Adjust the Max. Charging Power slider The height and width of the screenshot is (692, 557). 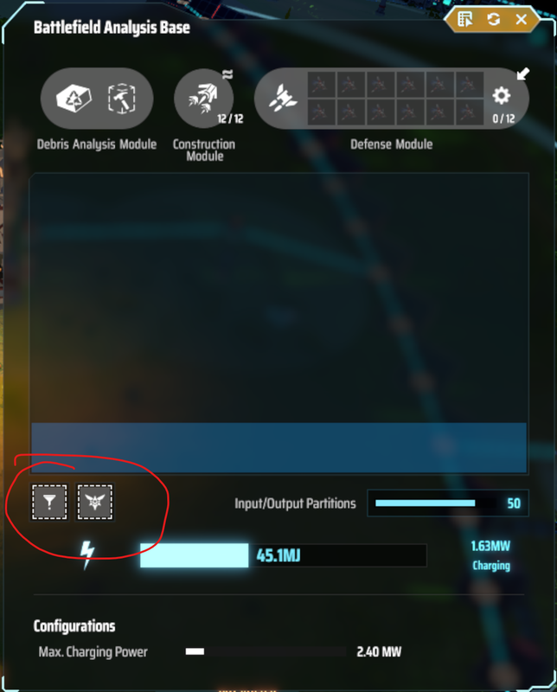[x=266, y=652]
